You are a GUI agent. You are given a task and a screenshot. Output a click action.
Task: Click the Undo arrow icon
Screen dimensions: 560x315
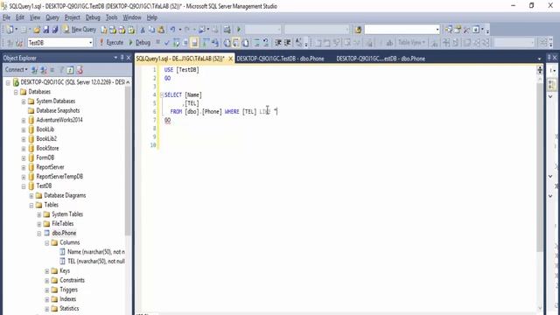click(x=173, y=30)
